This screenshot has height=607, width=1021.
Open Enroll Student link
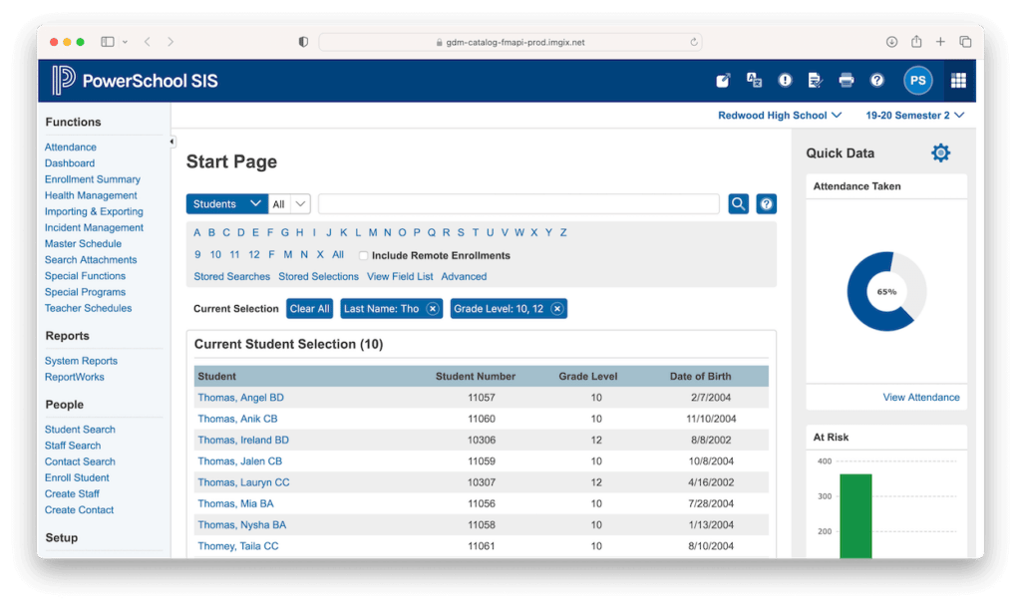click(77, 477)
